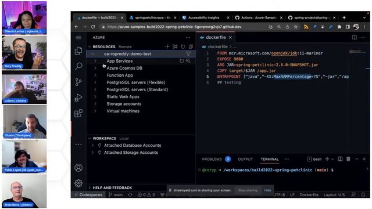Select the TERMINAL panel tab
The width and height of the screenshot is (372, 209).
coord(270,159)
